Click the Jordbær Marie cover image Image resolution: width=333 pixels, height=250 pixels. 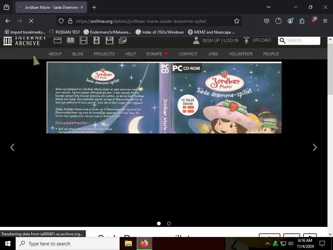click(164, 98)
